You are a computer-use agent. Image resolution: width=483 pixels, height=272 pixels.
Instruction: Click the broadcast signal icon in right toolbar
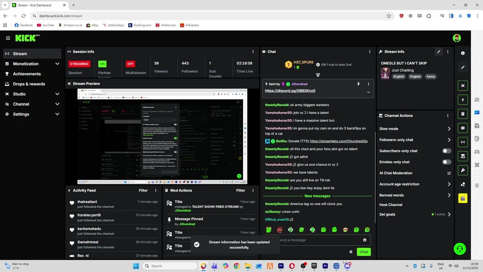(463, 142)
